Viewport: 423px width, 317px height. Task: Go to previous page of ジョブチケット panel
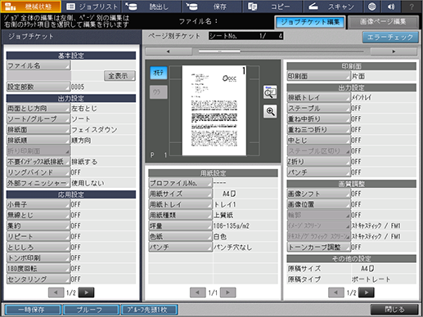56,292
